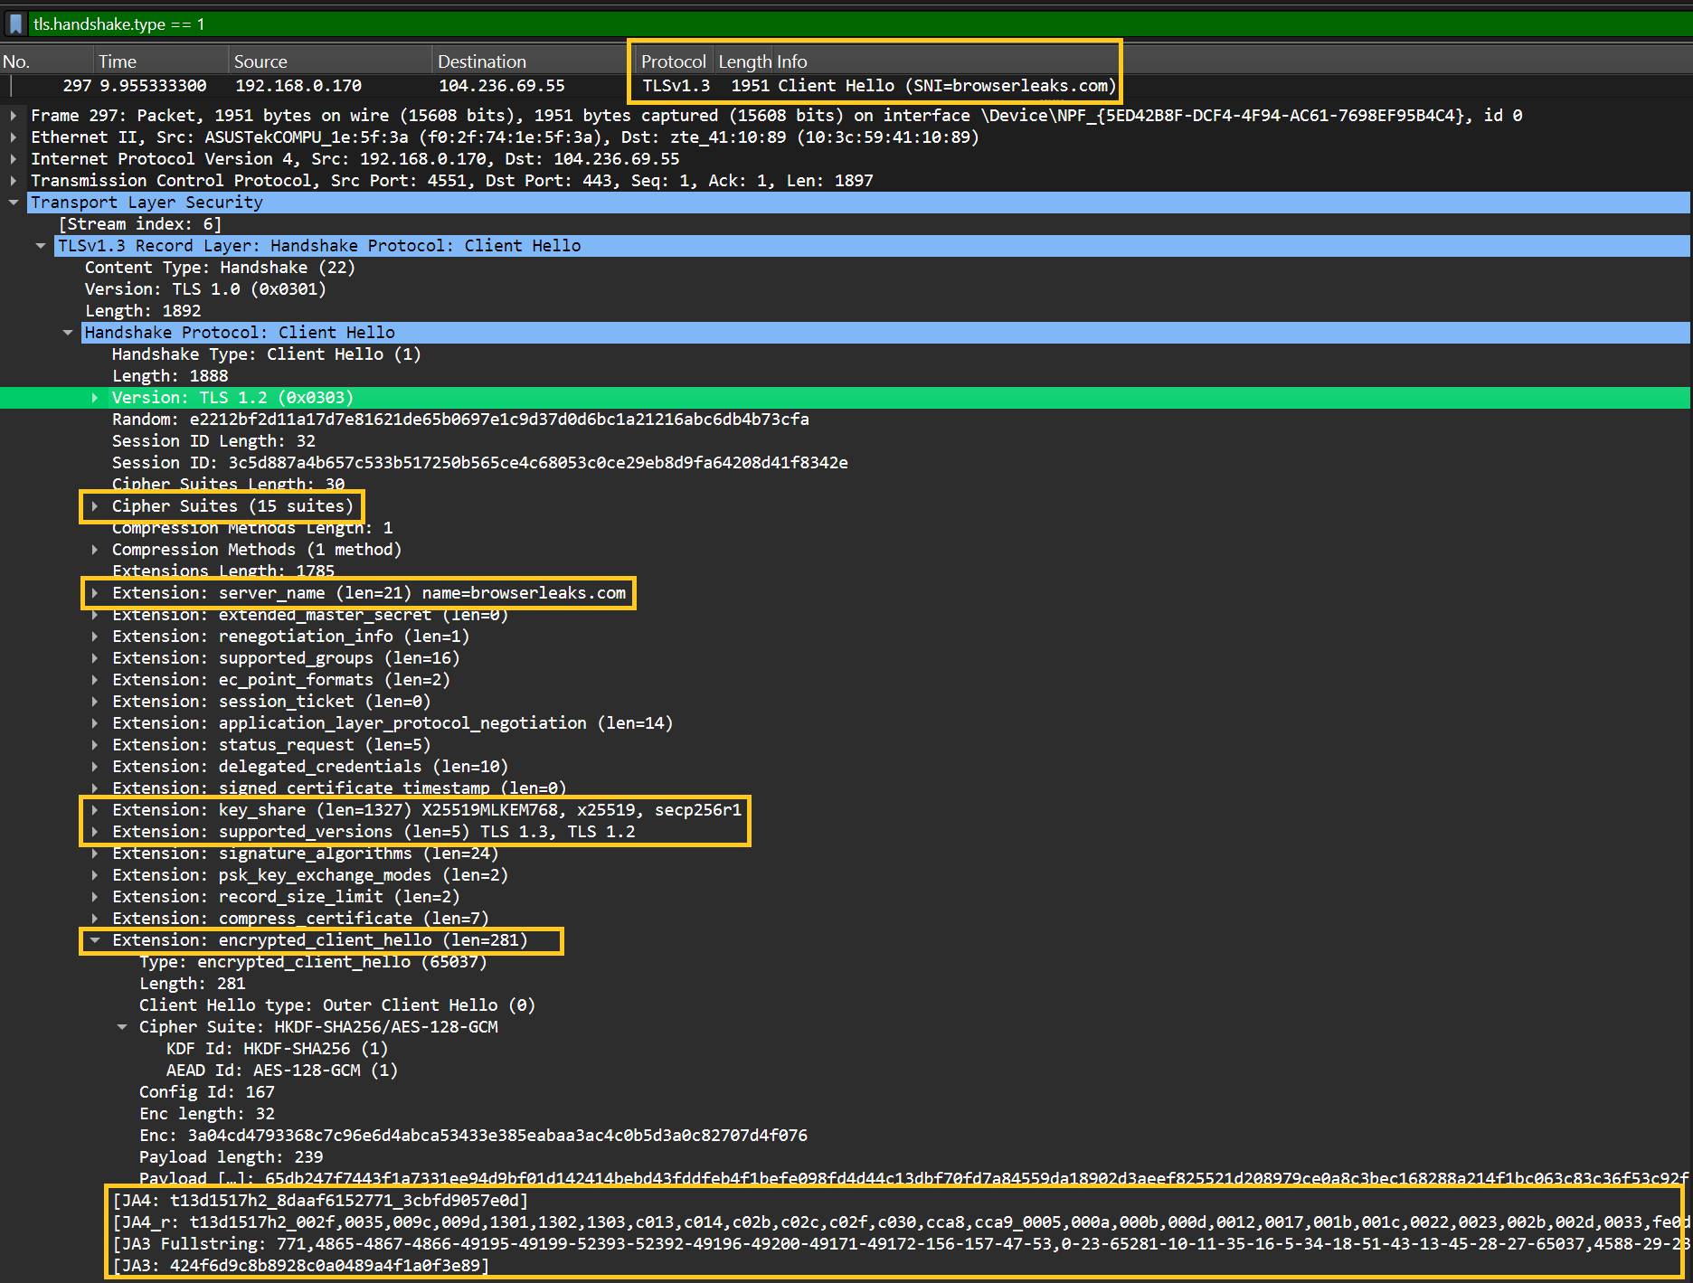
Task: Expand the Ethernet II tree node
Action: [14, 137]
